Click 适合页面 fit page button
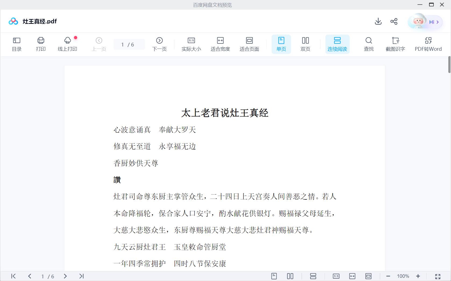The image size is (451, 281). click(249, 44)
